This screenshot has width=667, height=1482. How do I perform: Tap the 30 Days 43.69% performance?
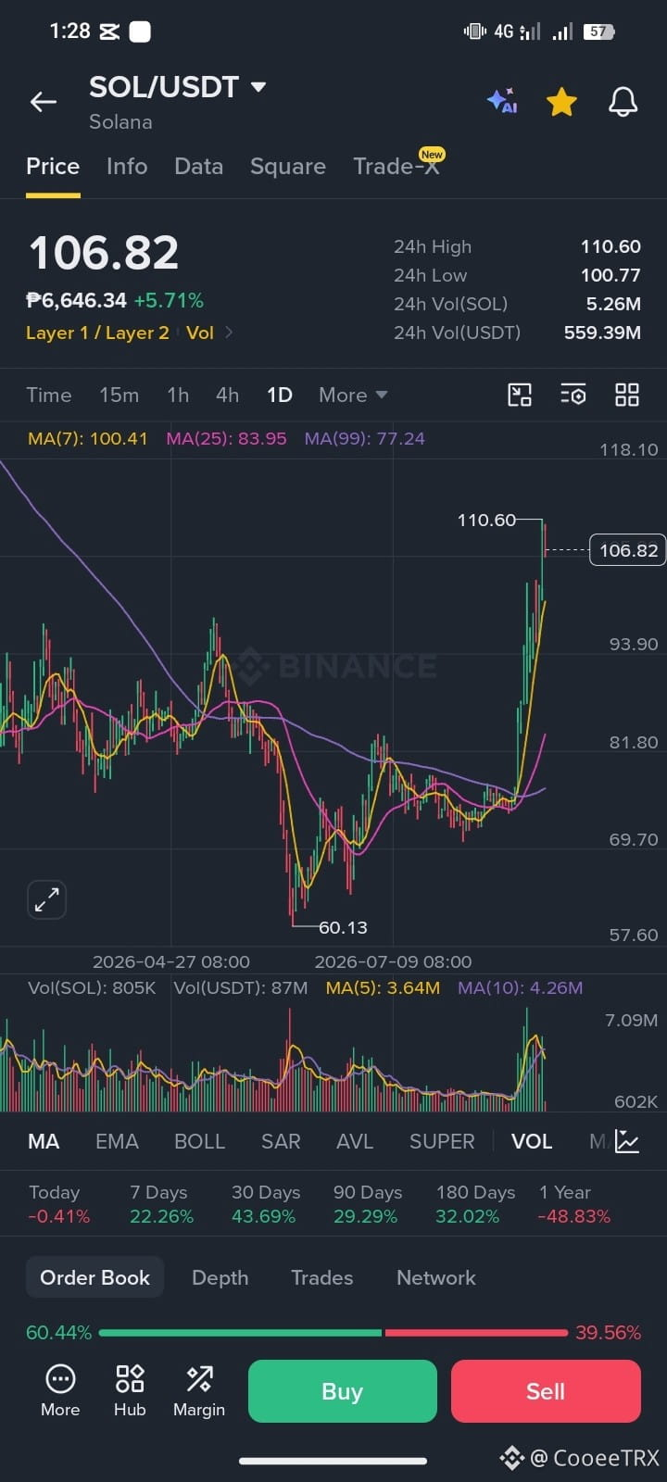click(x=264, y=1204)
